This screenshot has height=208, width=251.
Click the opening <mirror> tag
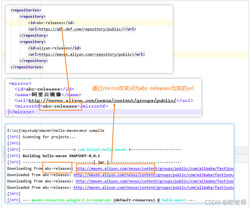click(20, 84)
